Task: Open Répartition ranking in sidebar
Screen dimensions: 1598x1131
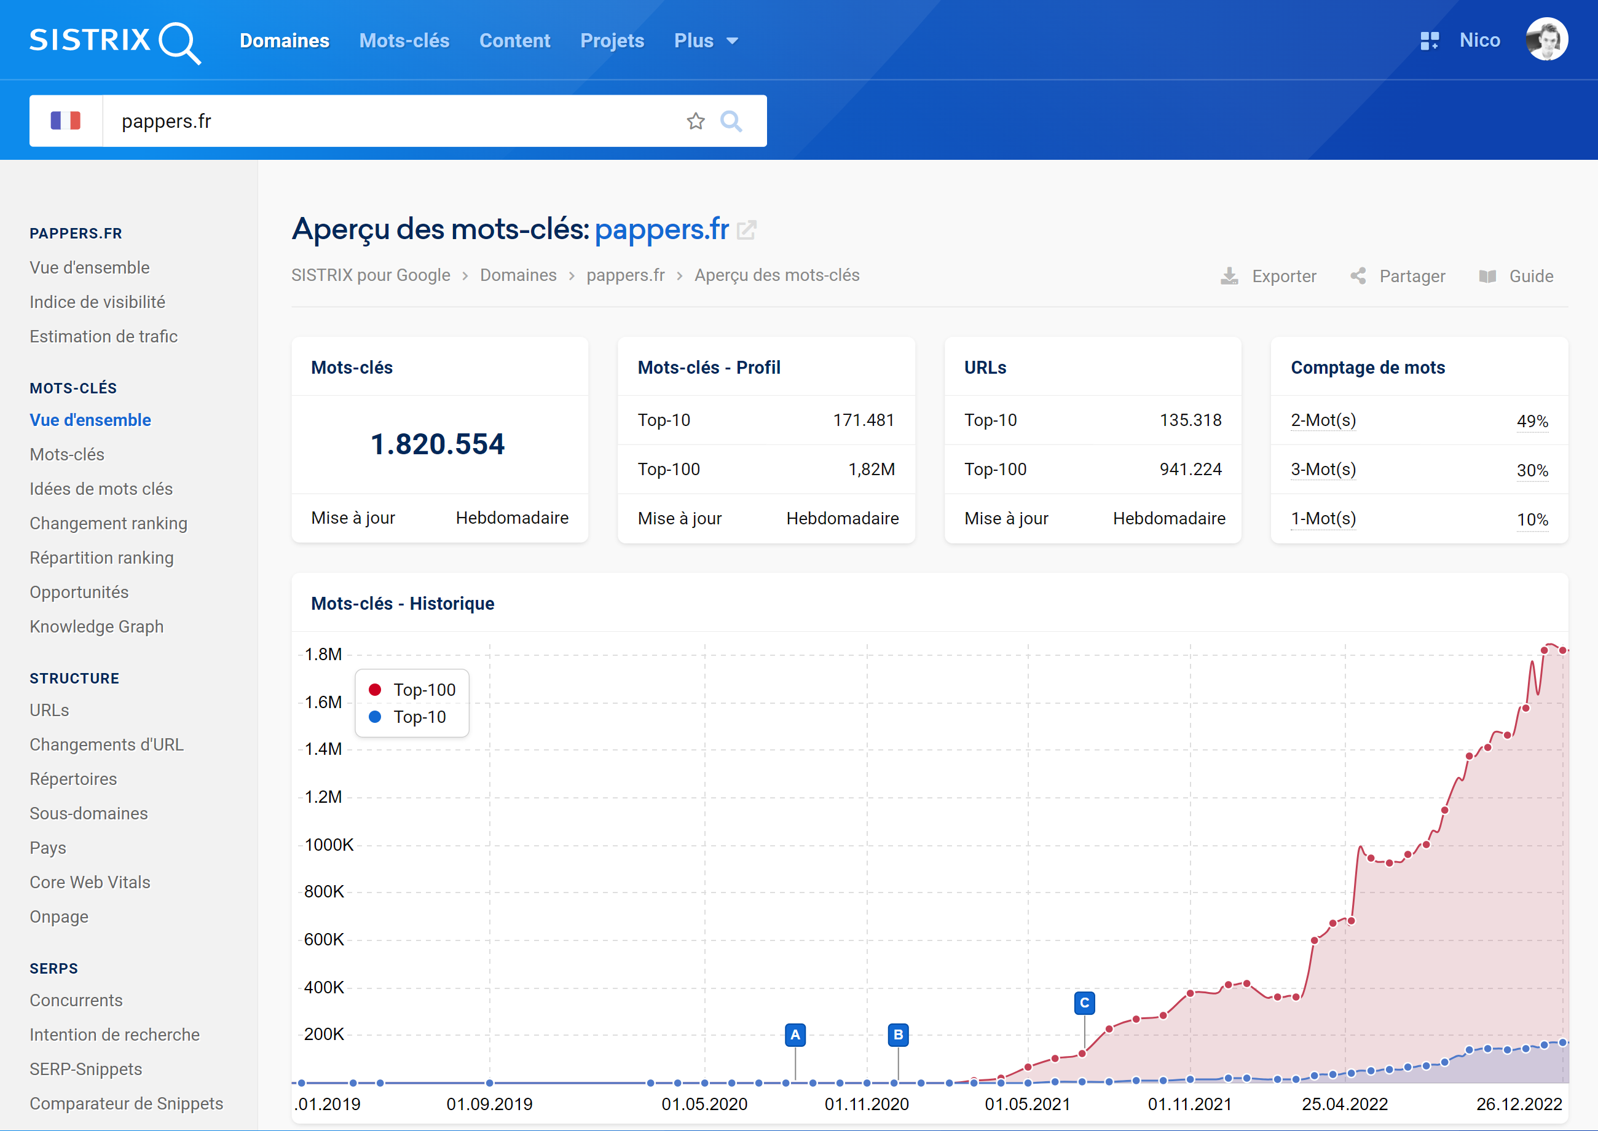Action: click(101, 558)
